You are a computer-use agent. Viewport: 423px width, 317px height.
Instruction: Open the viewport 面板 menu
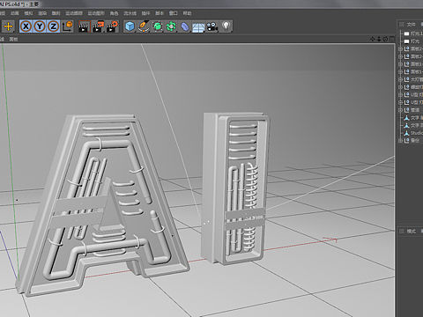tap(13, 39)
